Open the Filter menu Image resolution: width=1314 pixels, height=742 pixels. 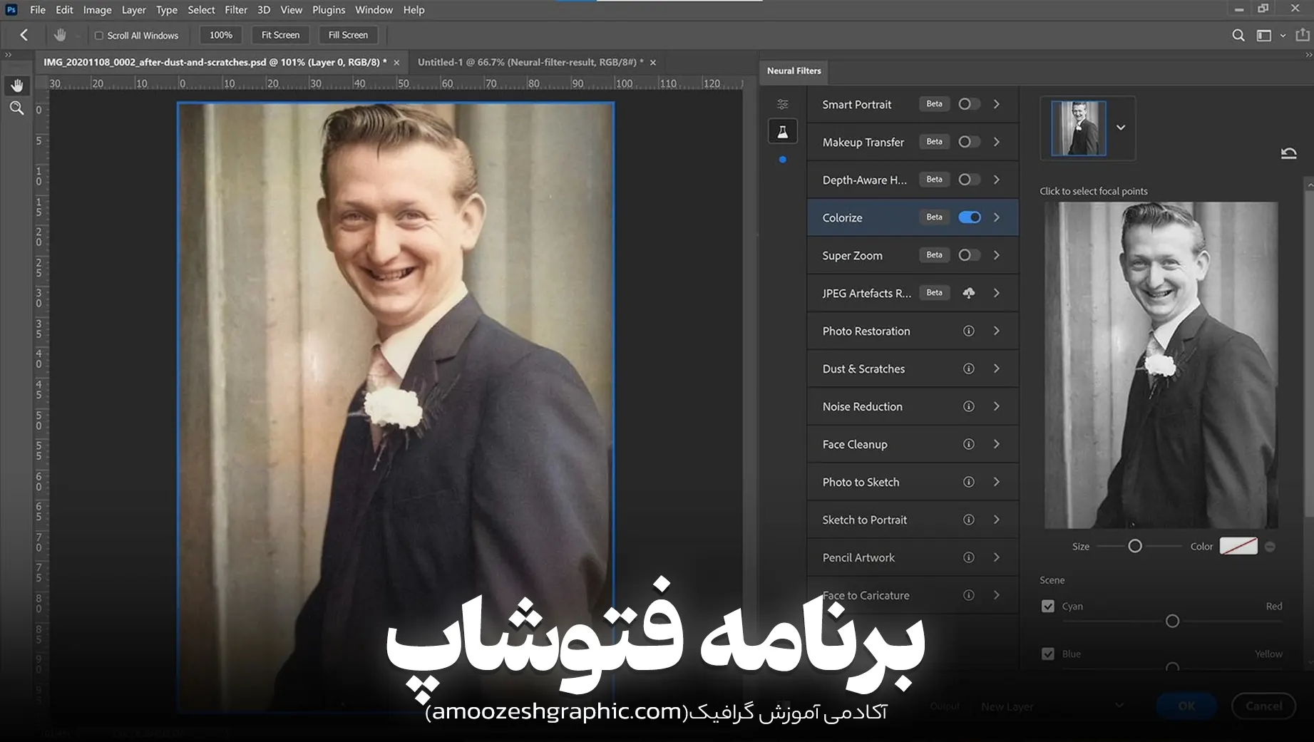pos(236,10)
